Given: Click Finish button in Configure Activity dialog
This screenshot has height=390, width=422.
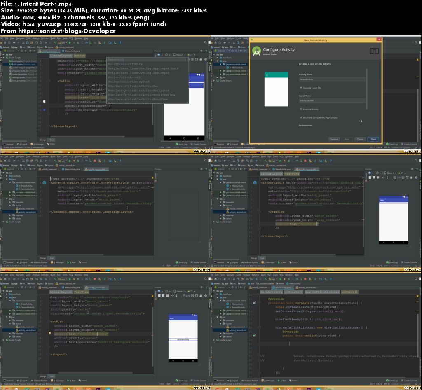Looking at the screenshot, I should coord(373,139).
